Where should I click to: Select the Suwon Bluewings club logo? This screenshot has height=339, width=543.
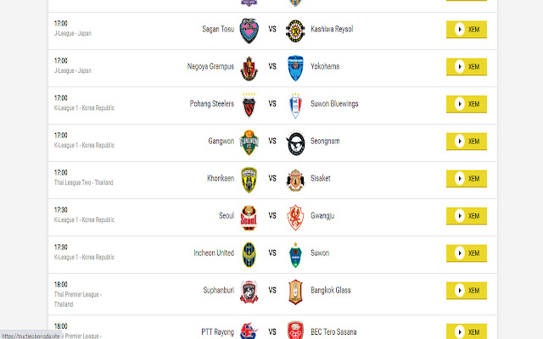(295, 106)
